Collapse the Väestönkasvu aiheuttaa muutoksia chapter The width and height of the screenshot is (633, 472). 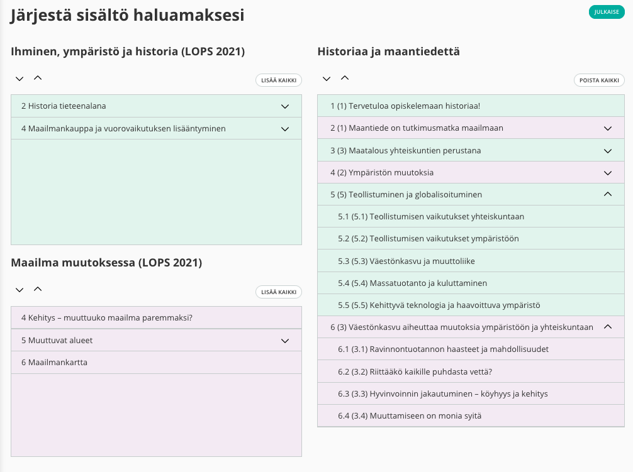607,327
